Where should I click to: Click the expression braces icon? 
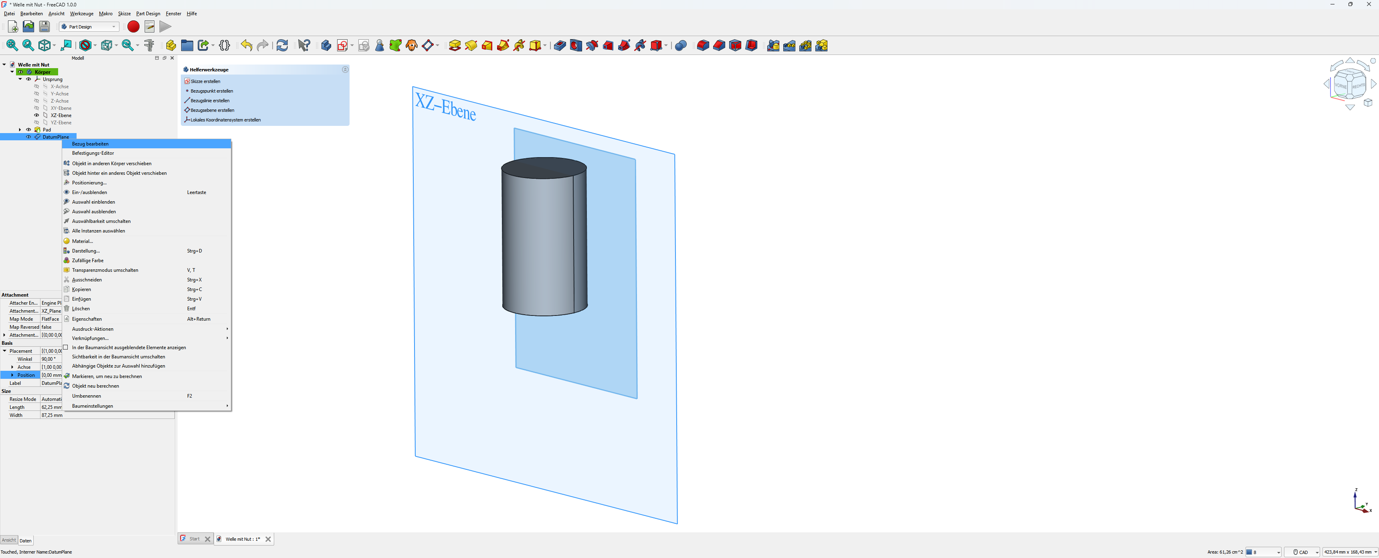[224, 46]
